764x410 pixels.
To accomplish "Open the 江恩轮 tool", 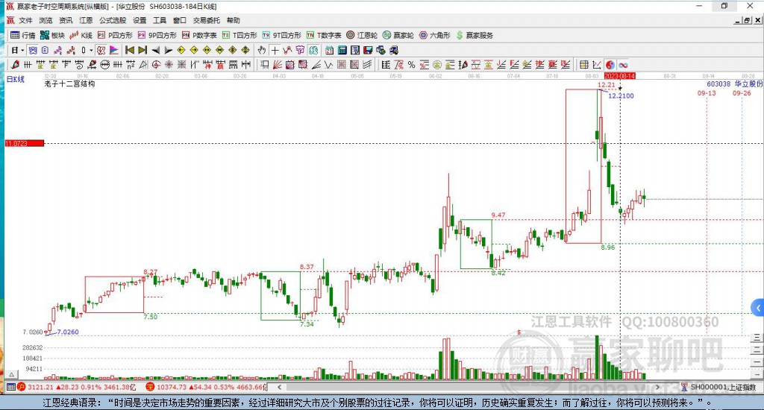I will [362, 35].
